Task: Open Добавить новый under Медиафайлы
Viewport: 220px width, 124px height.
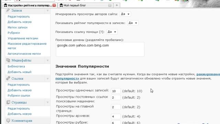Action: pyautogui.click(x=20, y=72)
